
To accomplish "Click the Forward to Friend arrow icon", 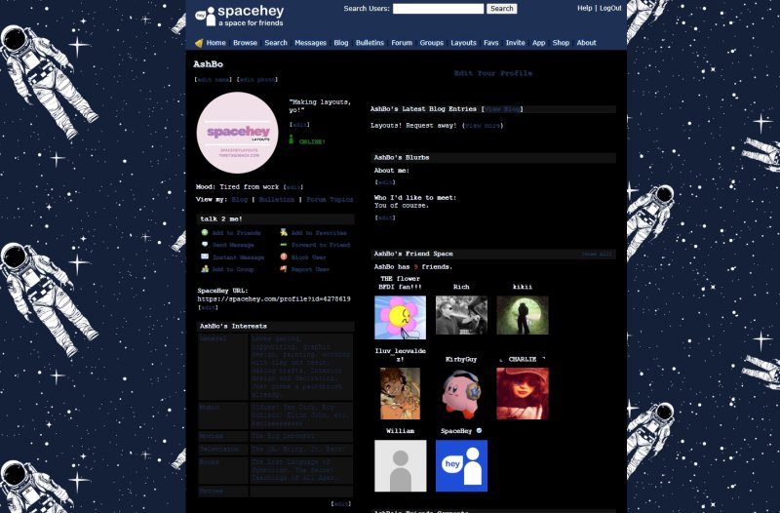I will (283, 245).
